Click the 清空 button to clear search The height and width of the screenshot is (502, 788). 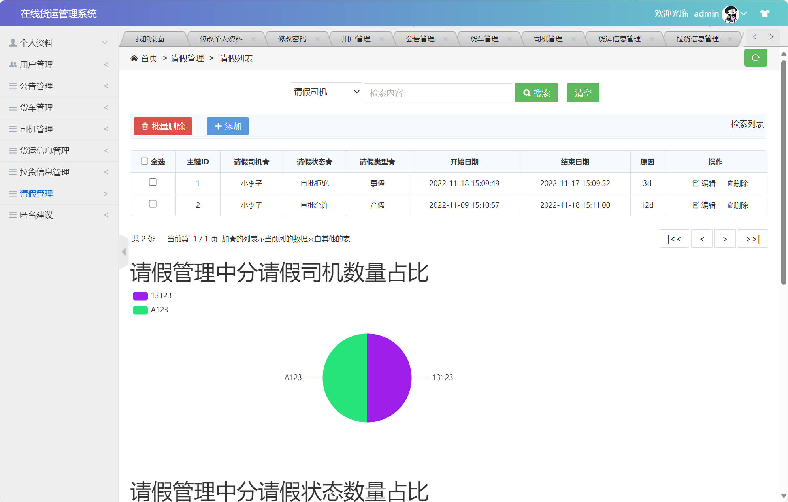tap(583, 92)
